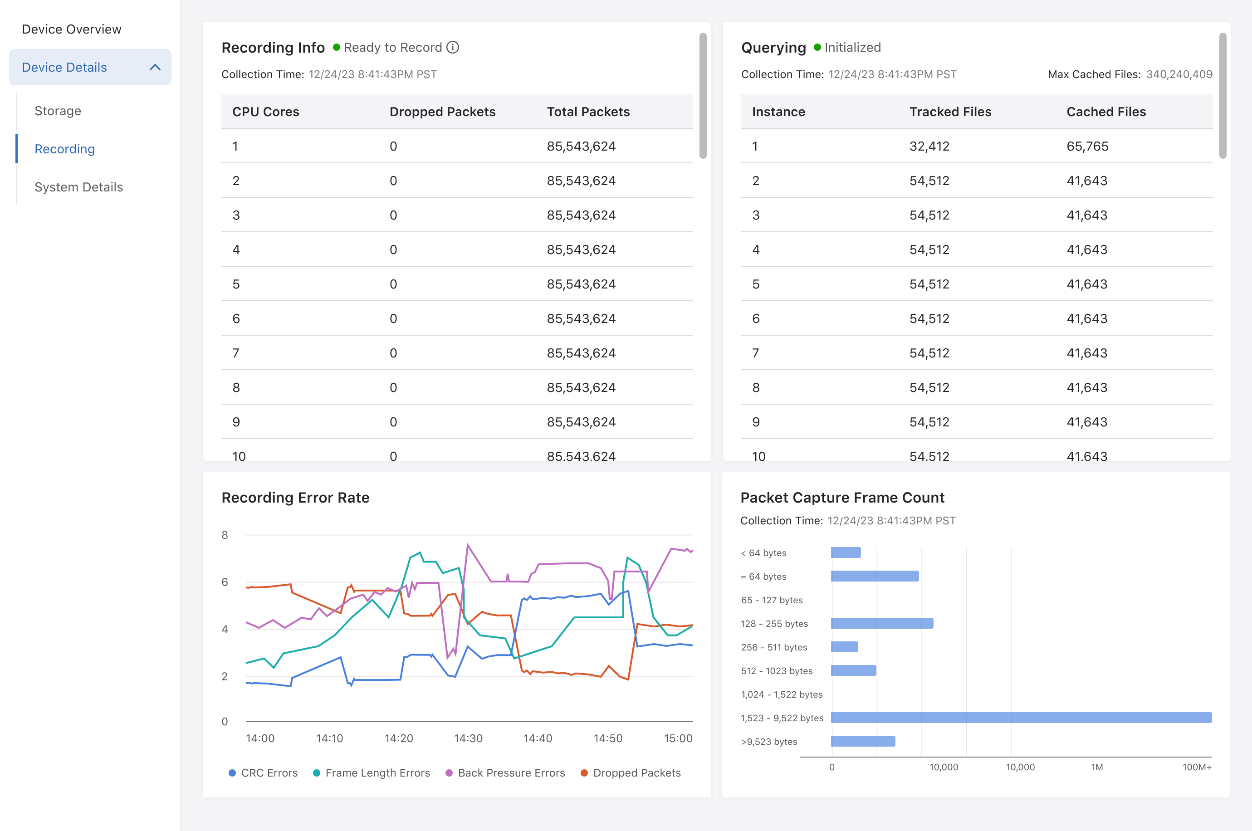Screen dimensions: 1252x831
Task: Click Tracked Files cell for instance 7
Action: coord(929,353)
